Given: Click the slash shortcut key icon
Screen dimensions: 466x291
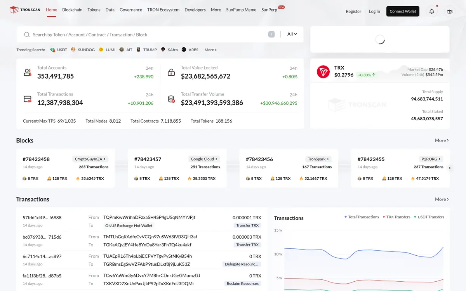Looking at the screenshot, I should [271, 34].
